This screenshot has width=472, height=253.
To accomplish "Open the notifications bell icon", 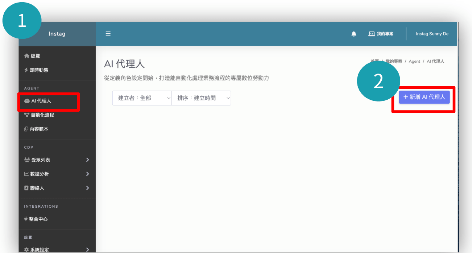I will tap(354, 34).
